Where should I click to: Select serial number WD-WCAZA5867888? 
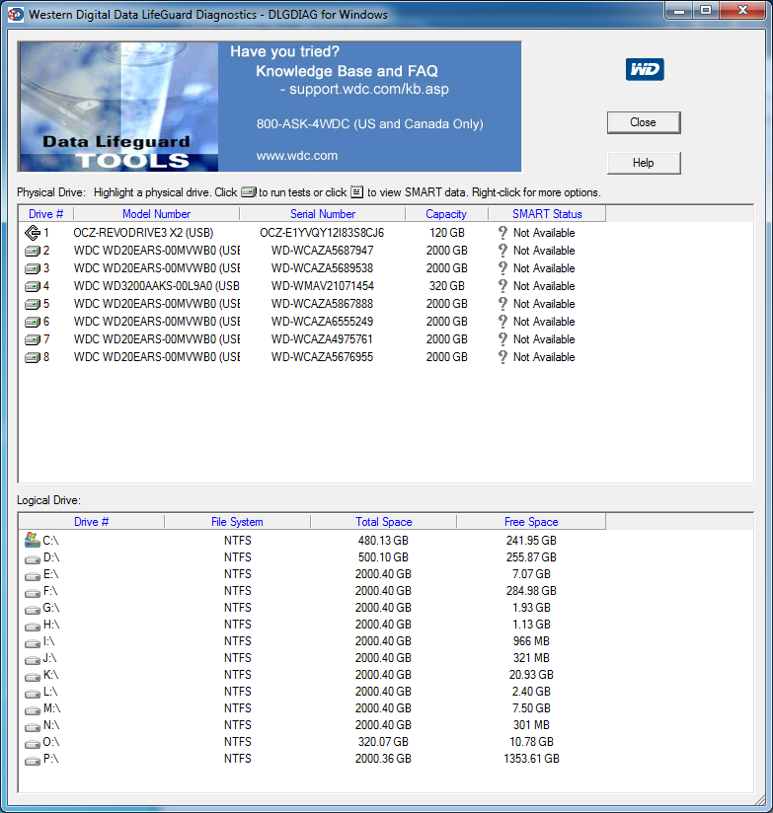(x=322, y=303)
